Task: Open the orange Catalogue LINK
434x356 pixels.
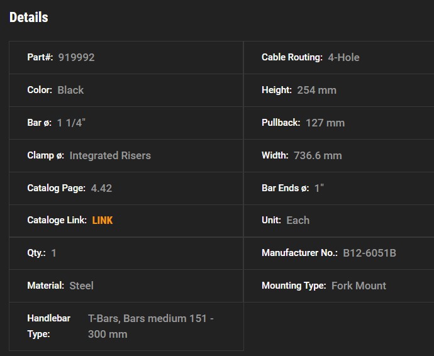Action: click(103, 220)
